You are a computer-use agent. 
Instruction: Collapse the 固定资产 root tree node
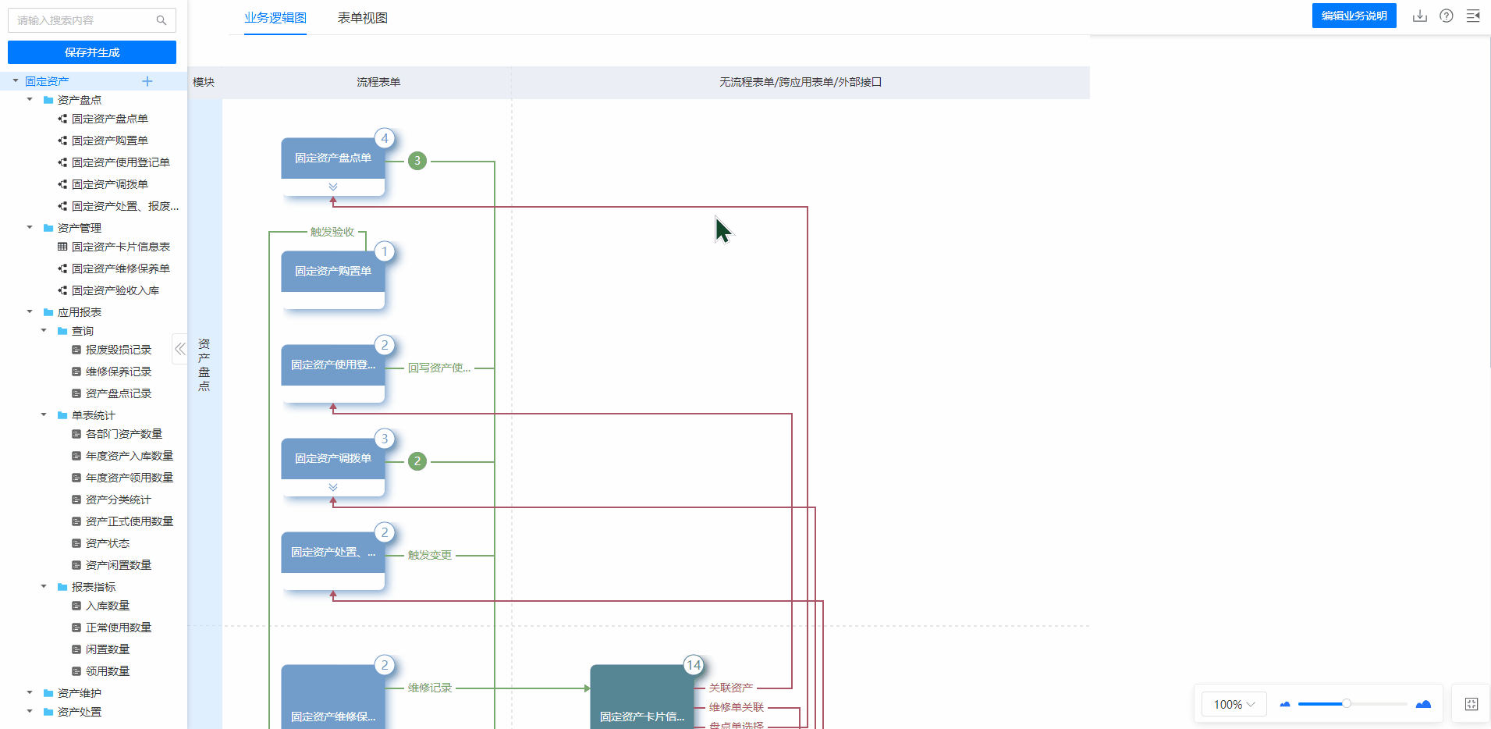16,80
